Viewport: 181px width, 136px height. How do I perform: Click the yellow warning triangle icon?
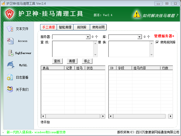coord(137,14)
